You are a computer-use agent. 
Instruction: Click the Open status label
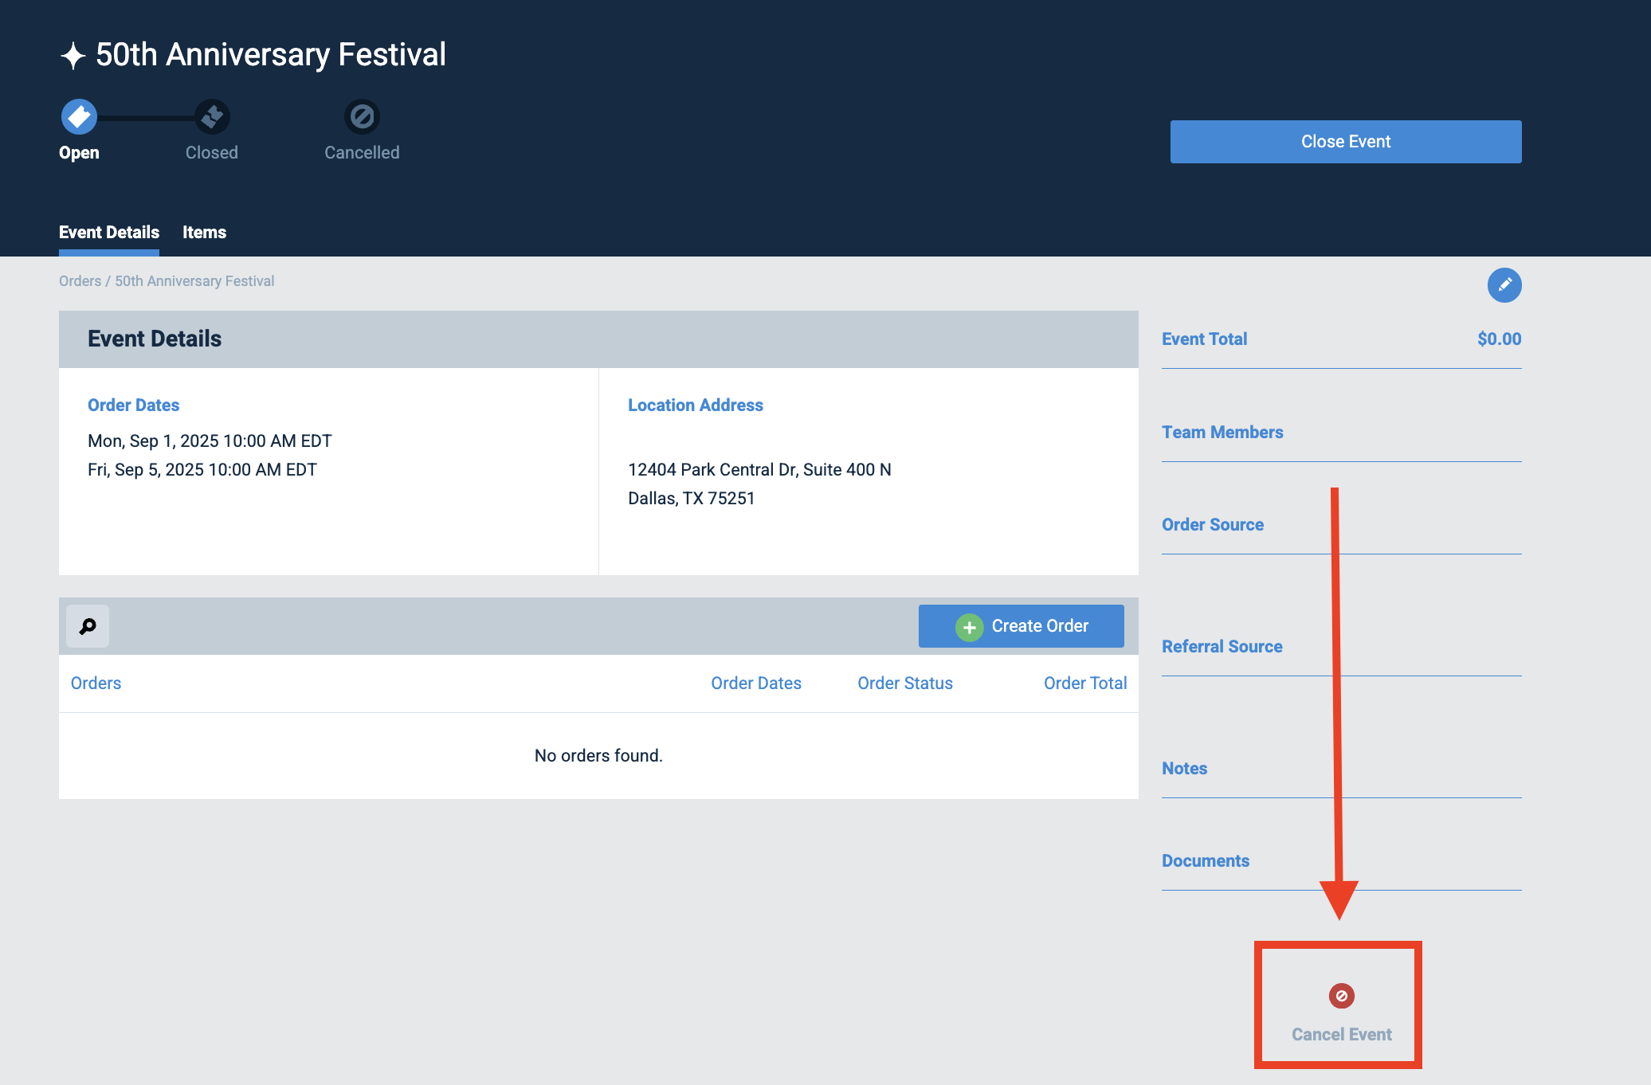(79, 153)
